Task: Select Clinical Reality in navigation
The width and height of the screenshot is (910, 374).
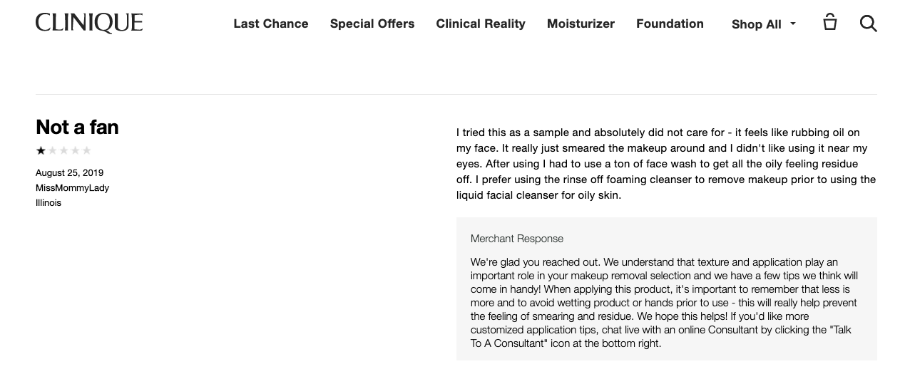Action: [x=481, y=24]
